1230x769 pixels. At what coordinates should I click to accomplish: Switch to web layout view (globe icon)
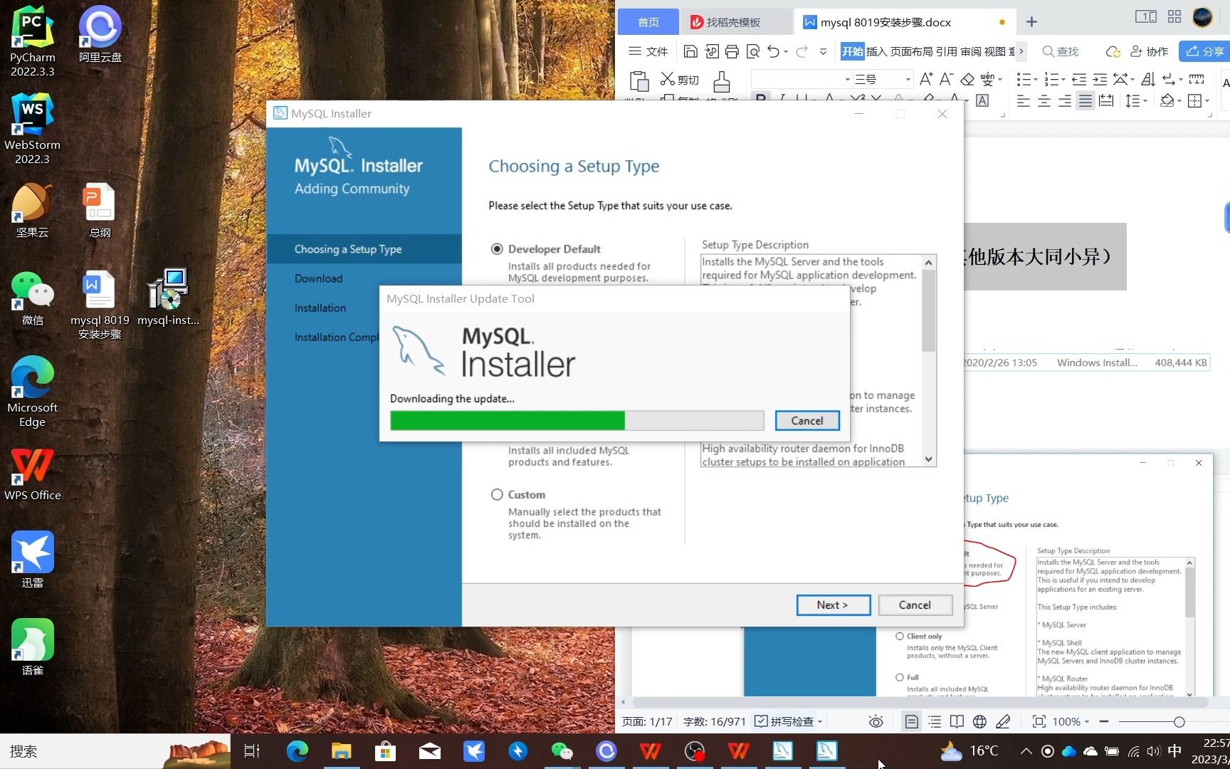pyautogui.click(x=979, y=722)
